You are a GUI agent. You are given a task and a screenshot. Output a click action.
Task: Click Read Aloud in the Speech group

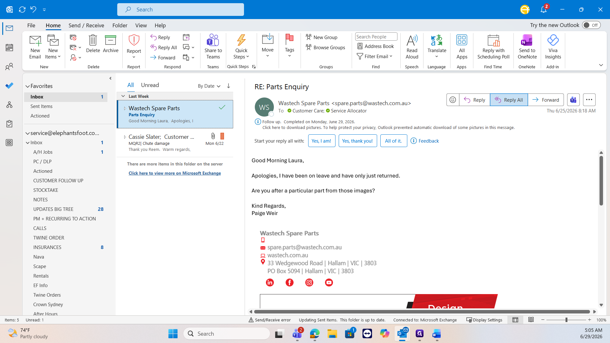click(x=412, y=47)
